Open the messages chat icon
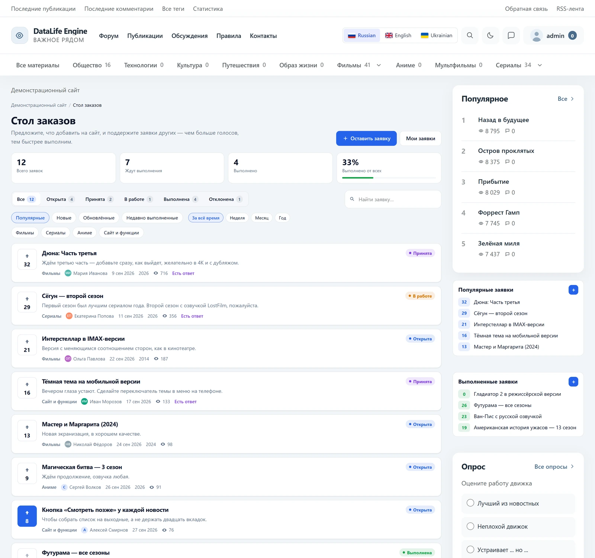The image size is (595, 558). pyautogui.click(x=511, y=35)
